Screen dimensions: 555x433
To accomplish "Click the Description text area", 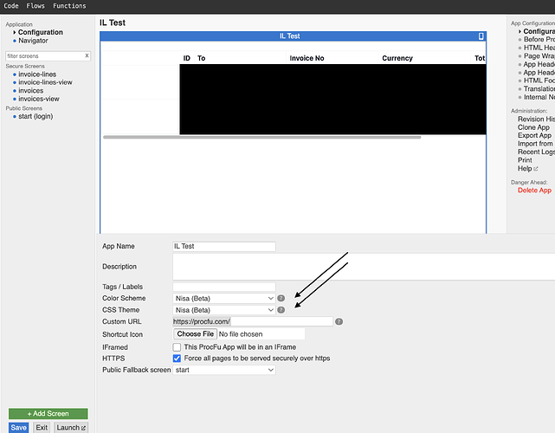I will (364, 267).
